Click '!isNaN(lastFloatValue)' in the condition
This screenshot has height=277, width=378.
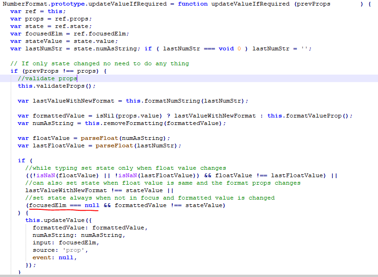click(x=155, y=175)
